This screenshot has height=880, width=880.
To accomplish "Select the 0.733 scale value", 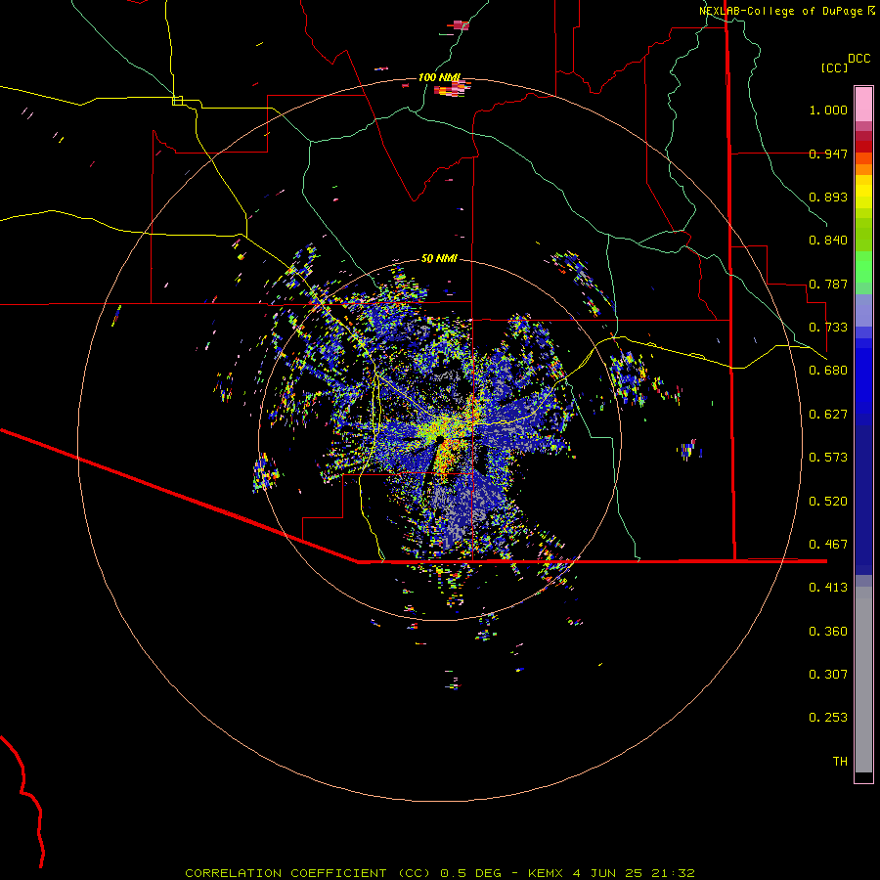I will [x=828, y=328].
